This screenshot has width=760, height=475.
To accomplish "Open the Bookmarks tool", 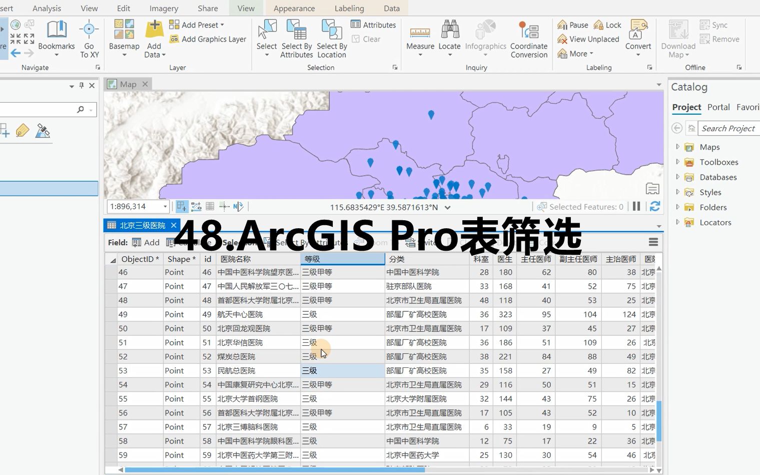I will coord(57,38).
